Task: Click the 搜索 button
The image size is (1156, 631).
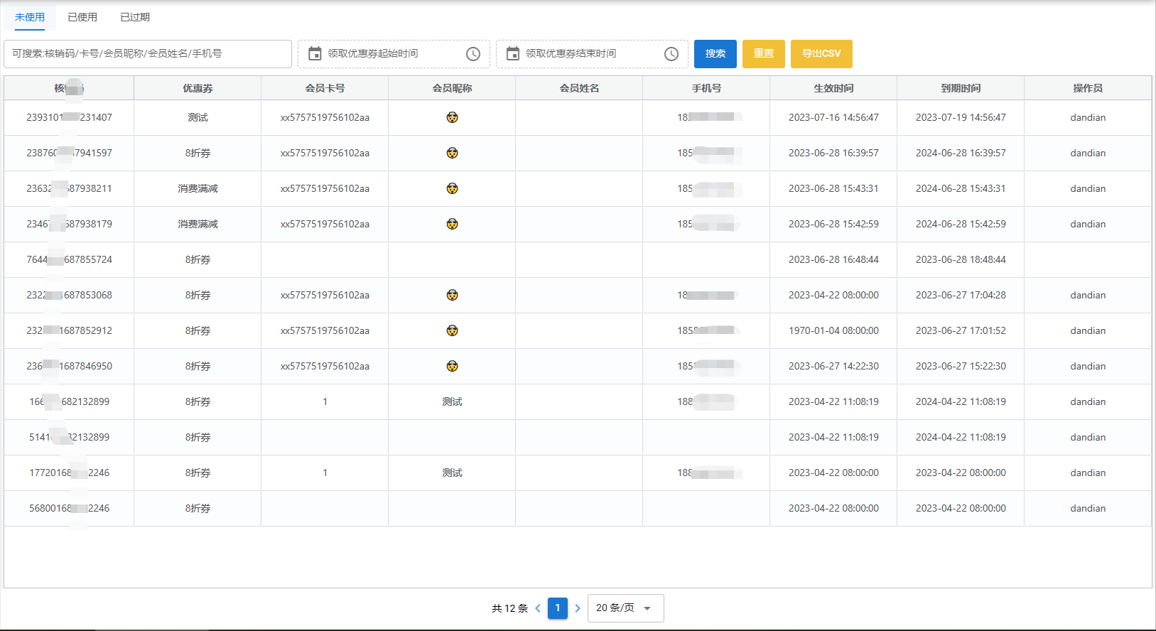Action: pyautogui.click(x=715, y=54)
